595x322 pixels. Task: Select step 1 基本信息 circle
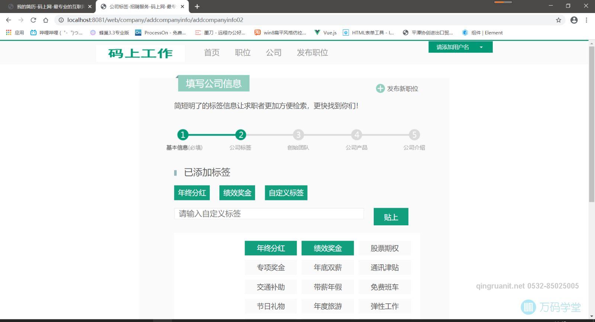pos(183,135)
